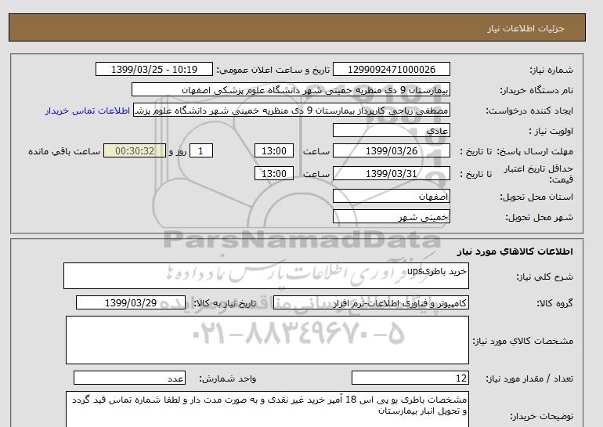The image size is (603, 427).
Task: Click the price validity time 13:00 field
Action: tap(274, 173)
